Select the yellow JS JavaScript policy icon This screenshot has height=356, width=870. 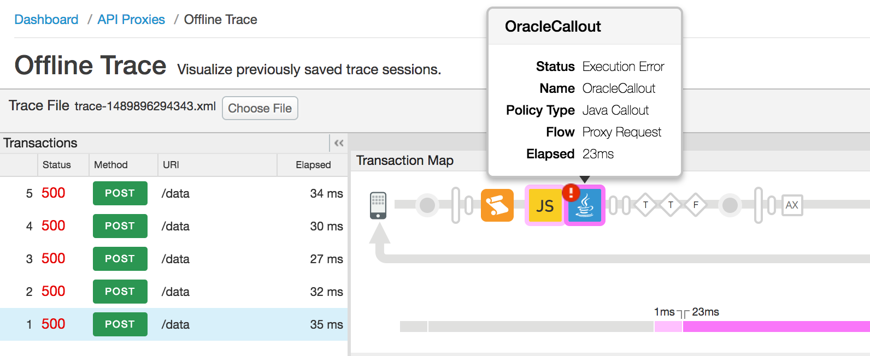coord(545,205)
